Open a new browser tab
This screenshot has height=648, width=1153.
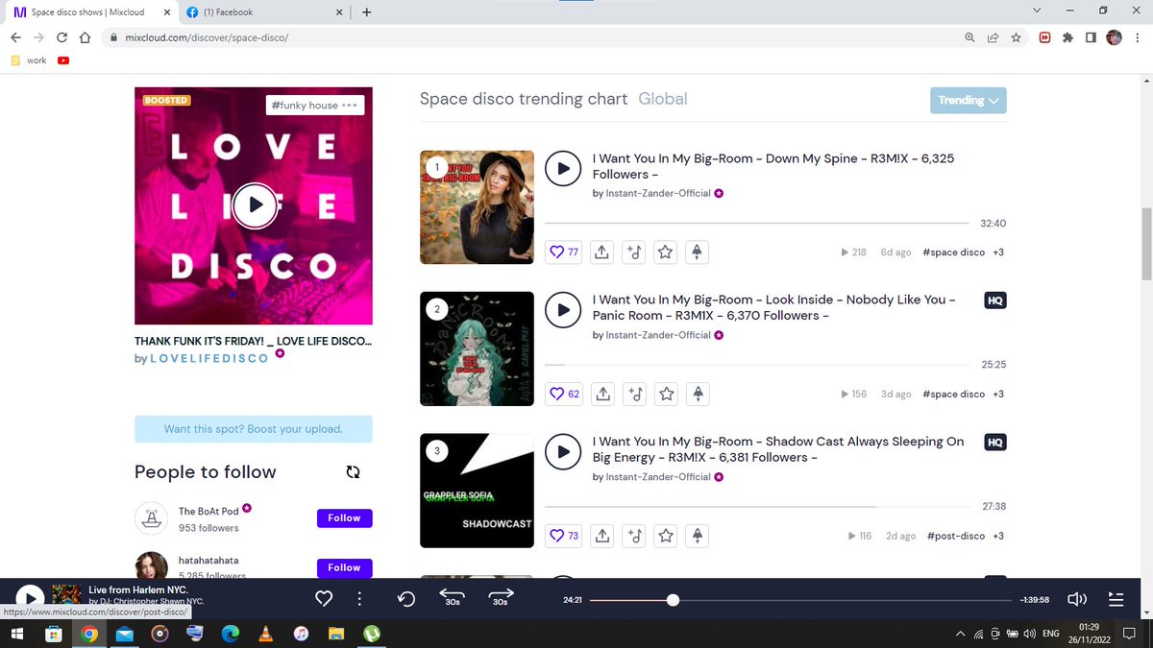pos(366,12)
